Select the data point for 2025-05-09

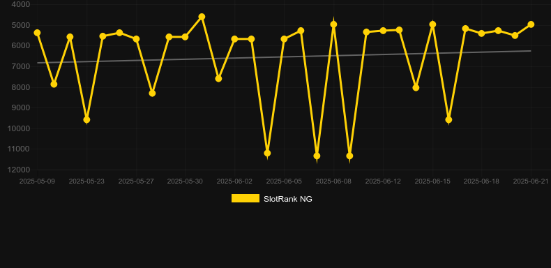(37, 33)
